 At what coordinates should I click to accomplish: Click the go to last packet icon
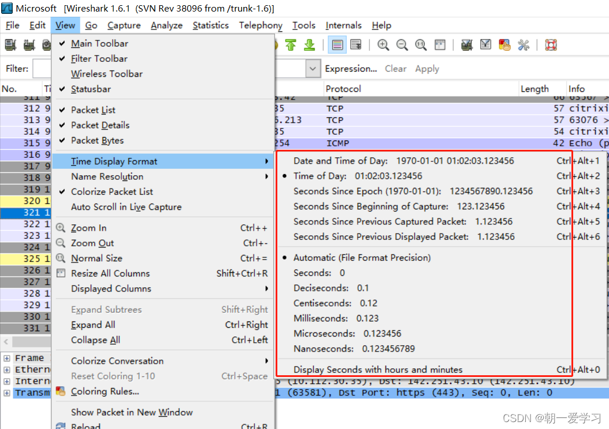coord(310,45)
